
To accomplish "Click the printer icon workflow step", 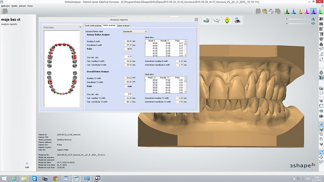I will [238, 21].
